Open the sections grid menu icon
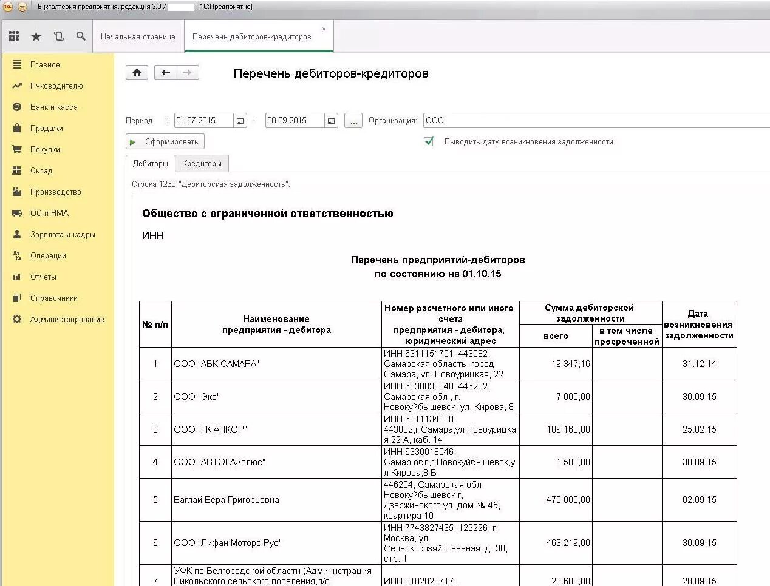 (14, 36)
